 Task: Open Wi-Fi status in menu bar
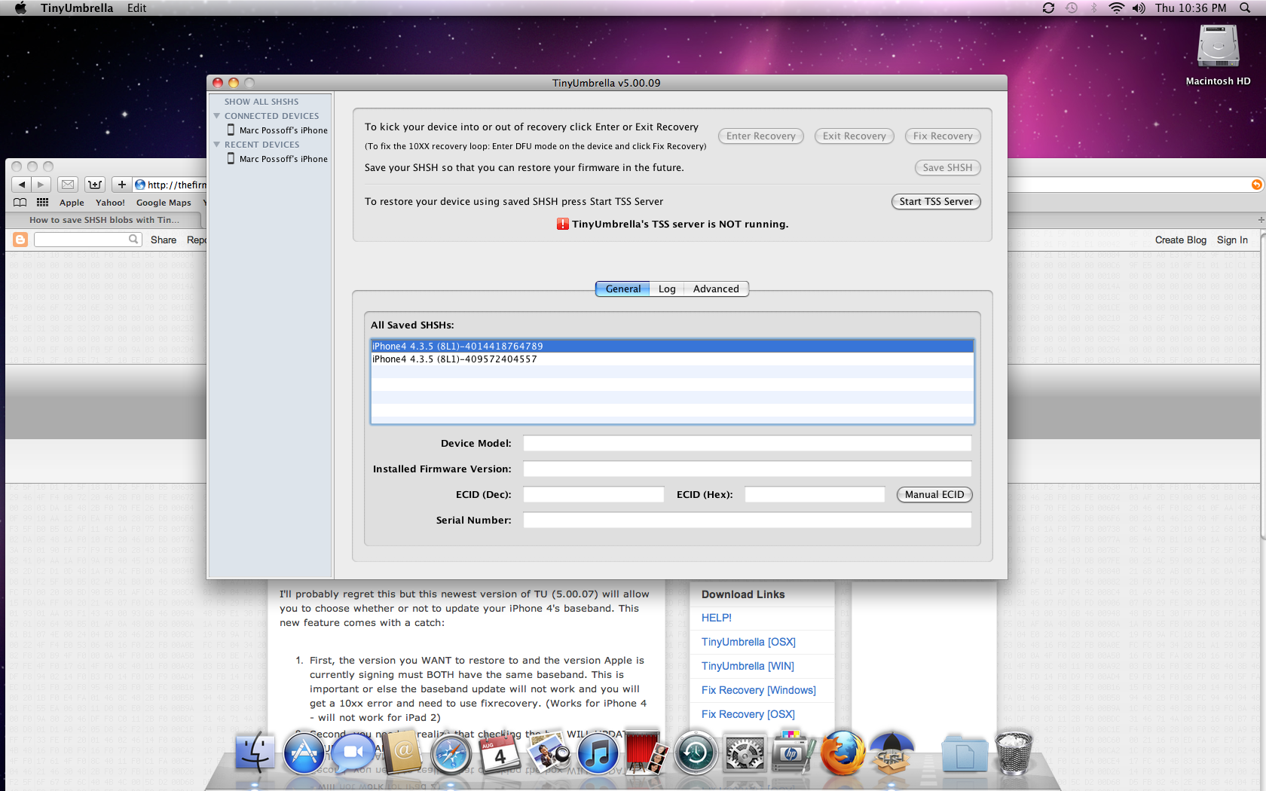pos(1116,8)
